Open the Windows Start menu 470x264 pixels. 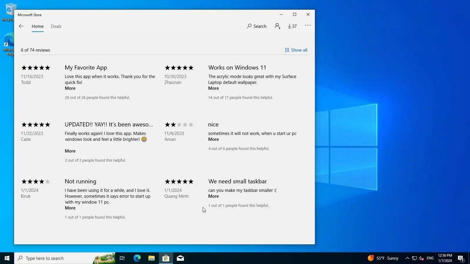click(7, 258)
